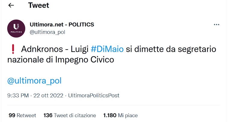Open the #DiMaio hashtag

(x=107, y=49)
